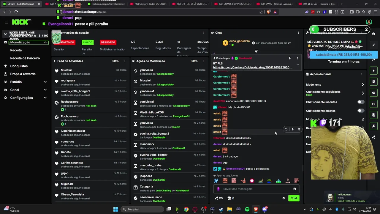Click the green Chat send button

click(x=294, y=198)
